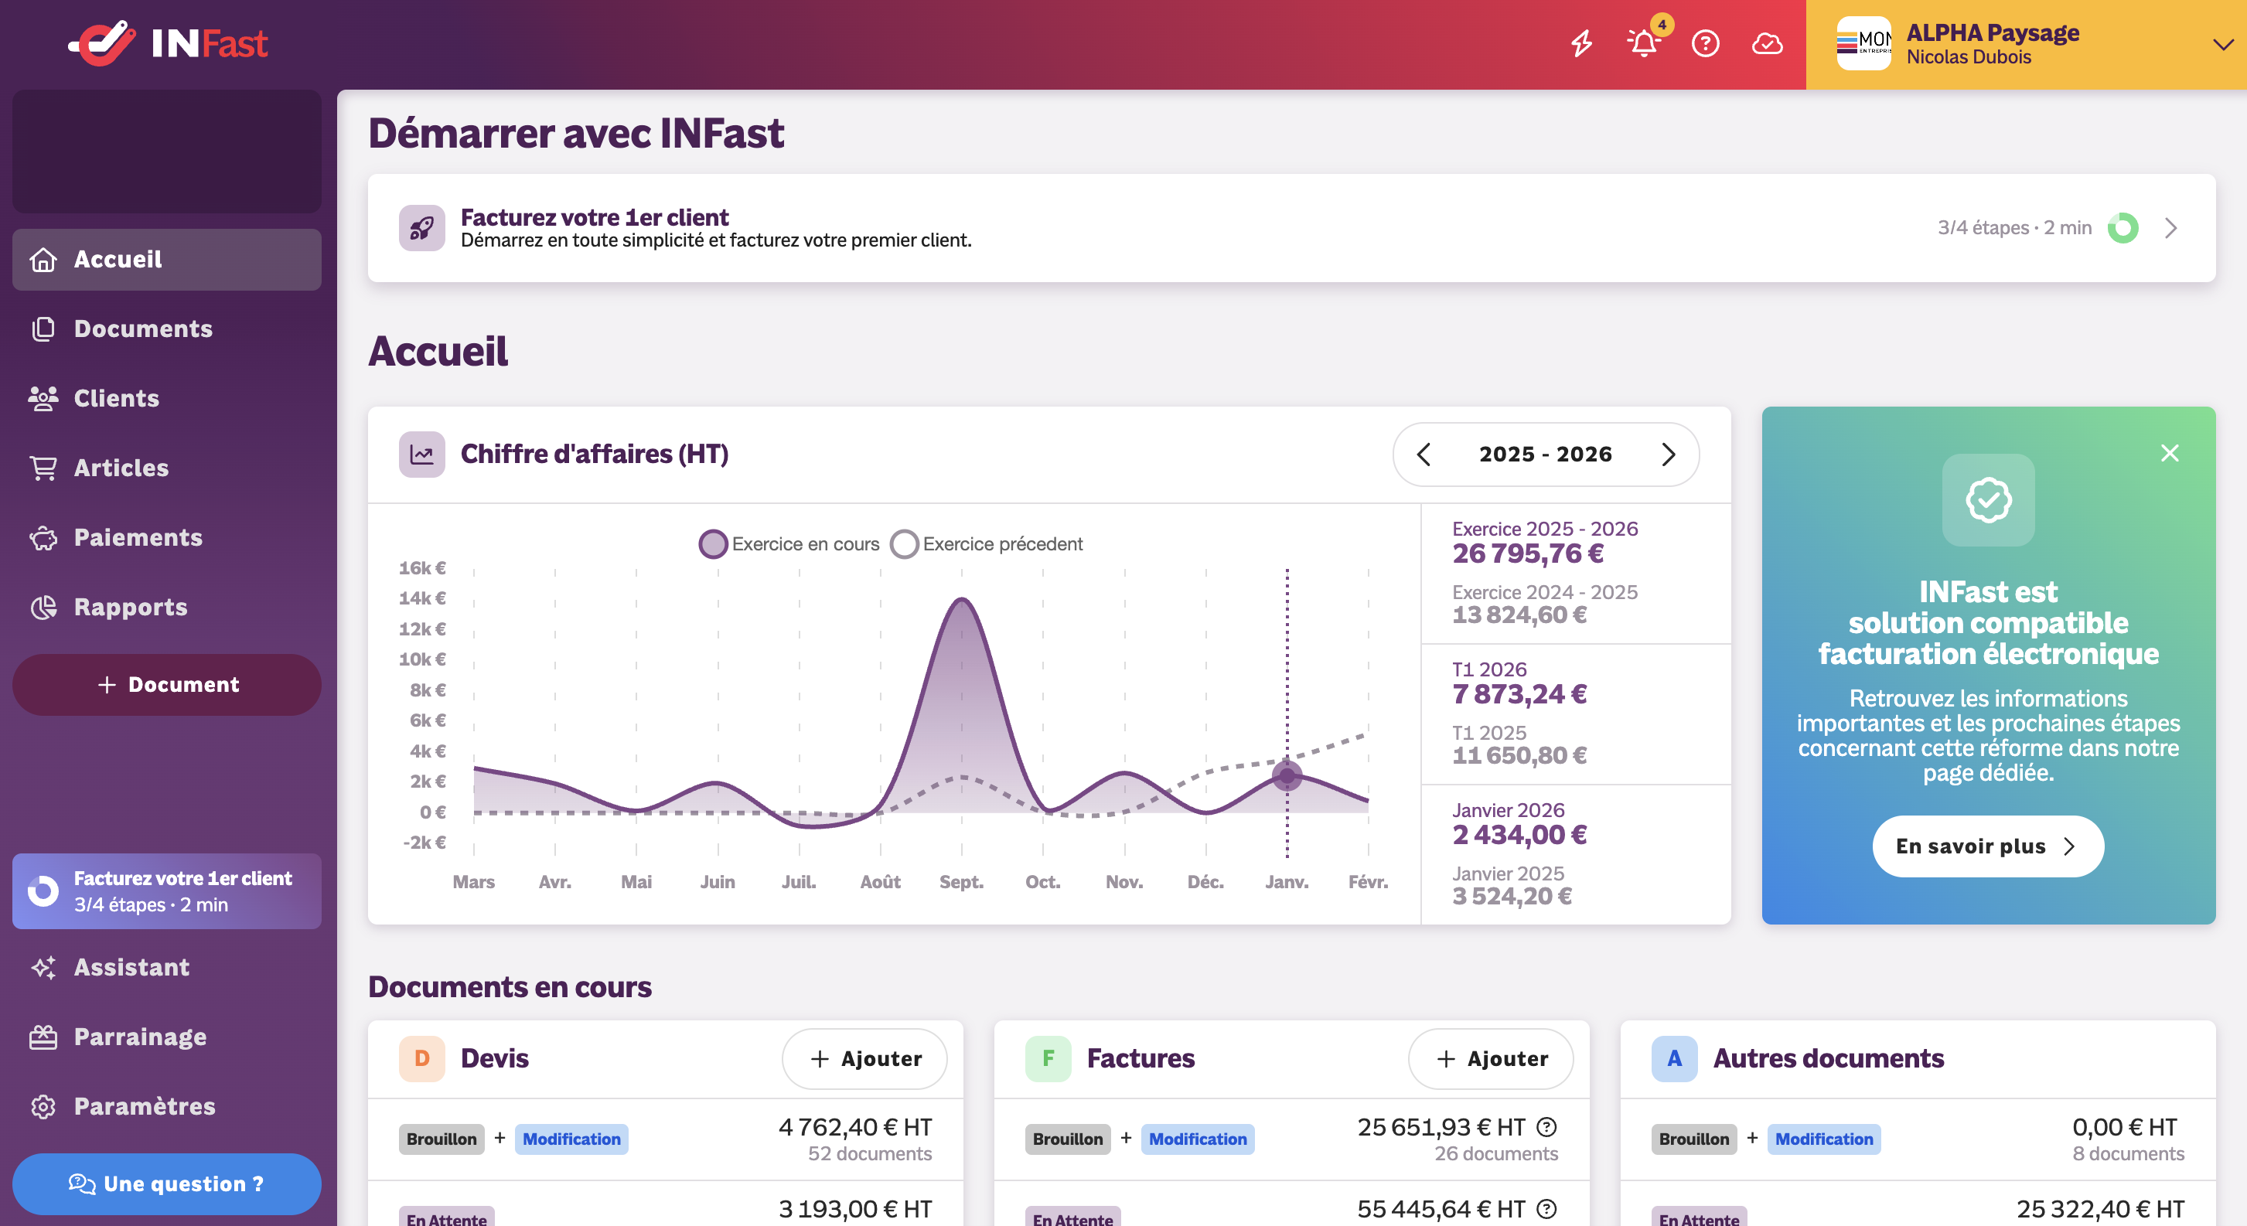Click 'En Attente' tag in Devis card
Image resolution: width=2247 pixels, height=1226 pixels.
tap(447, 1218)
